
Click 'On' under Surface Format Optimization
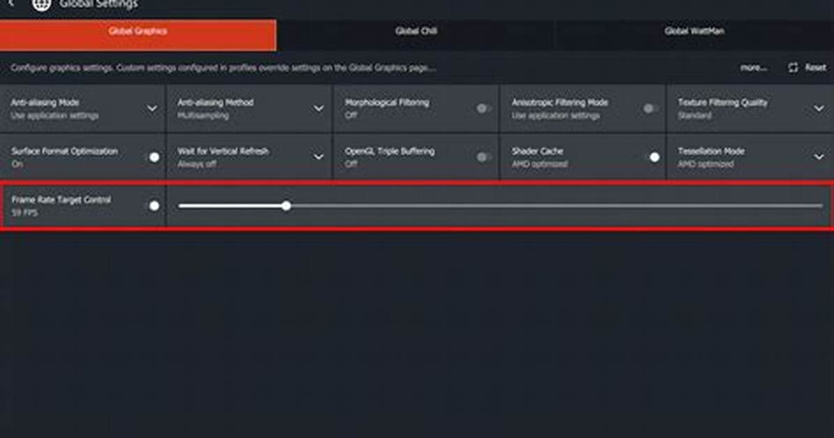tap(17, 164)
